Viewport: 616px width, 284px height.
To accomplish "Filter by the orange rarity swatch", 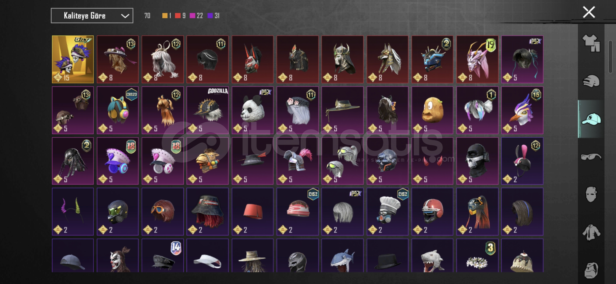I will [x=165, y=16].
